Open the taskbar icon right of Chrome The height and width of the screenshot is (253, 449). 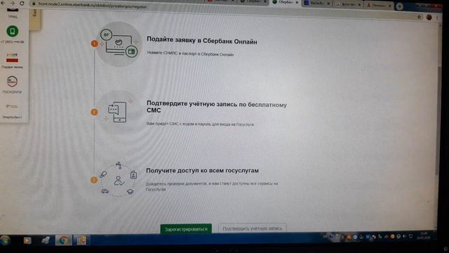point(81,240)
